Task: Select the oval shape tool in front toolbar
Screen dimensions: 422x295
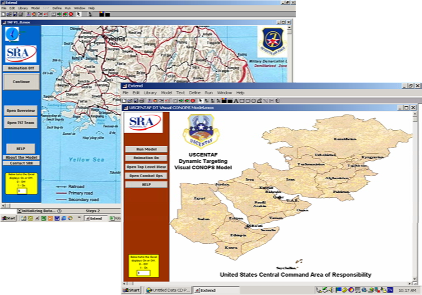Action: tap(254, 101)
